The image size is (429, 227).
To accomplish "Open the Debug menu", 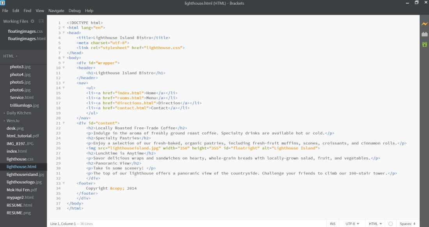I will pyautogui.click(x=74, y=11).
